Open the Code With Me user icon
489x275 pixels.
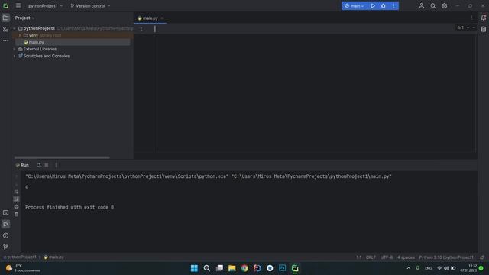click(x=422, y=5)
